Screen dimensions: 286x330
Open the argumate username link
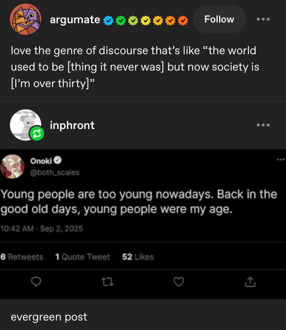pyautogui.click(x=75, y=20)
